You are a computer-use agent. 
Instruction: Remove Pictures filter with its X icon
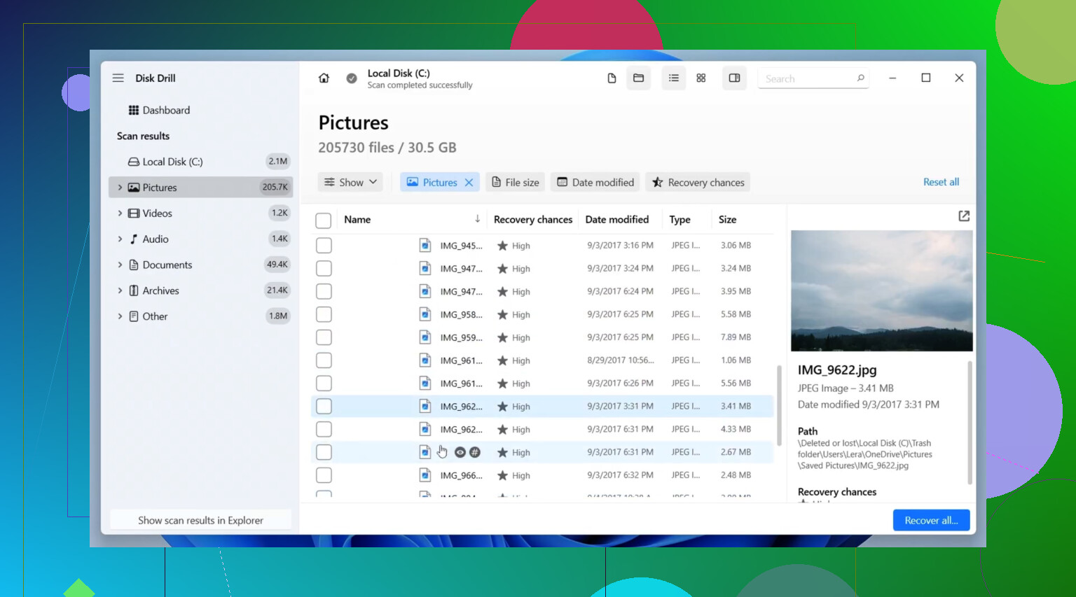click(x=469, y=183)
